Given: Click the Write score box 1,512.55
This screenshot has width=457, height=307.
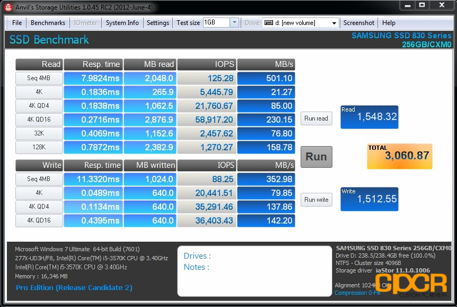Looking at the screenshot, I should [x=370, y=199].
